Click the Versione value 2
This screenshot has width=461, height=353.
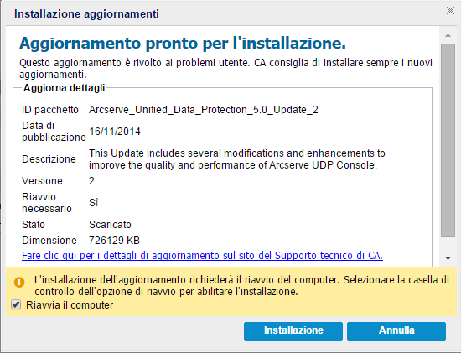(x=91, y=181)
